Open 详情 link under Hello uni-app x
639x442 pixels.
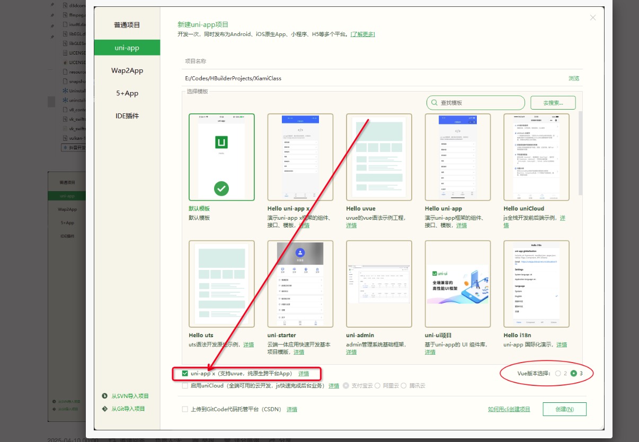304,225
